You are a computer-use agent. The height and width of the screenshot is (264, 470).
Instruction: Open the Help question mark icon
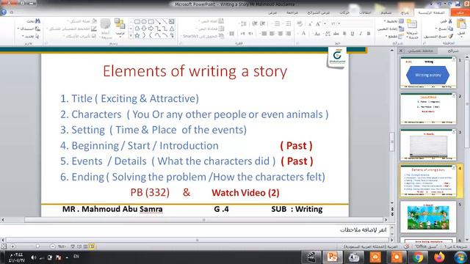click(4, 12)
